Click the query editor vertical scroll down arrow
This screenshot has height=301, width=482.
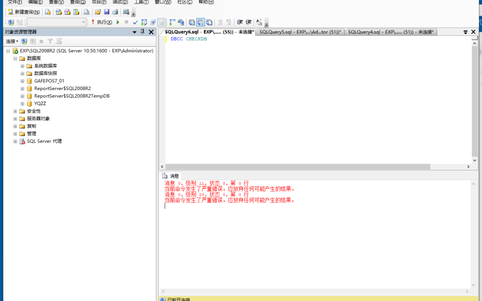point(474,161)
